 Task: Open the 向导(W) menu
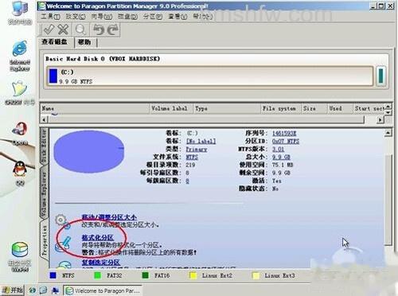(102, 17)
